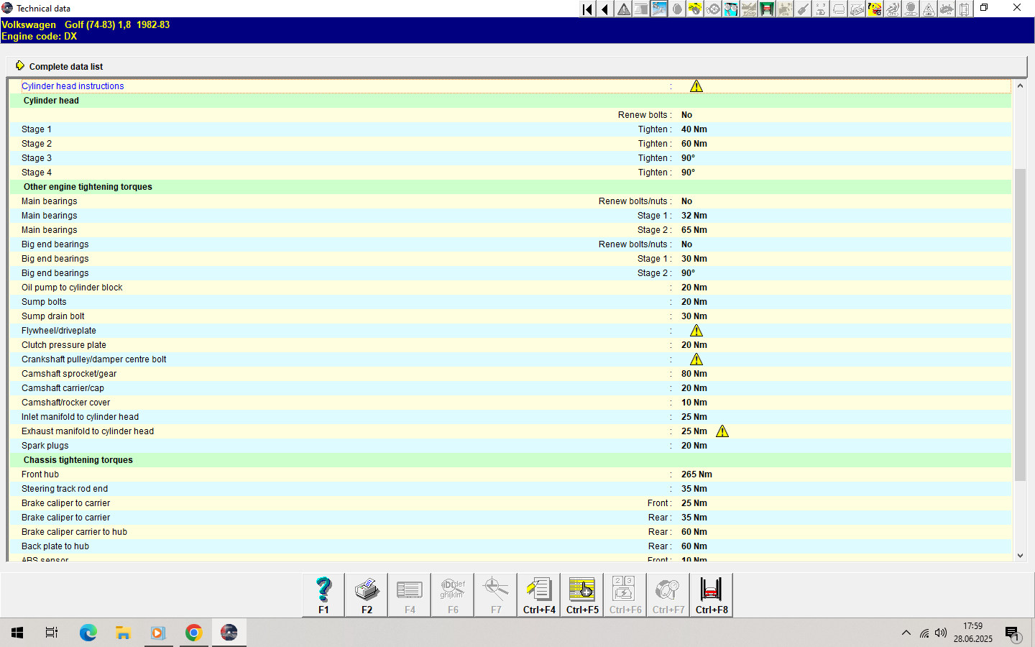
Task: Click the greyed Ctrl+F6 battery button
Action: point(625,595)
